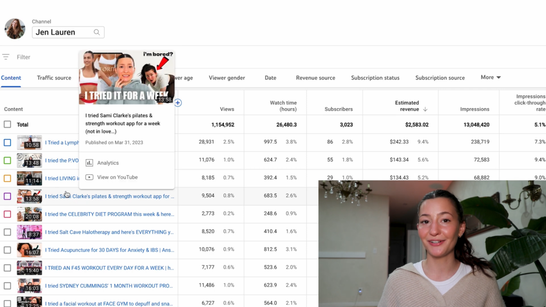Open the Jen Lauren channel selector

pos(63,33)
